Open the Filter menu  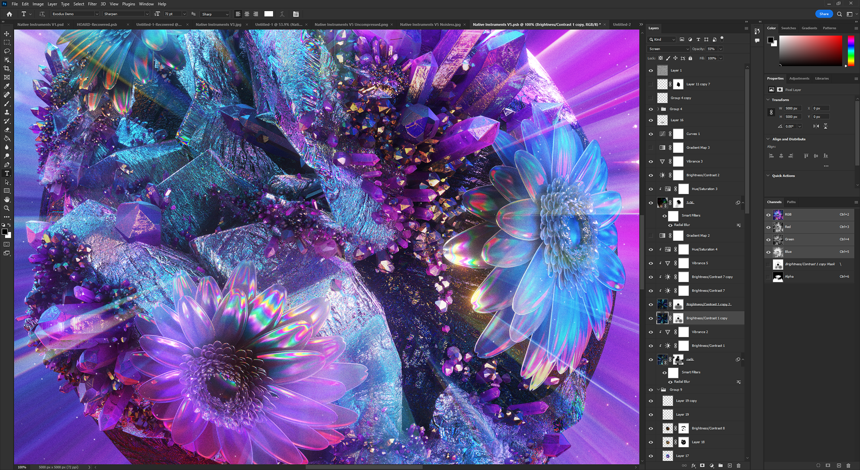(92, 4)
